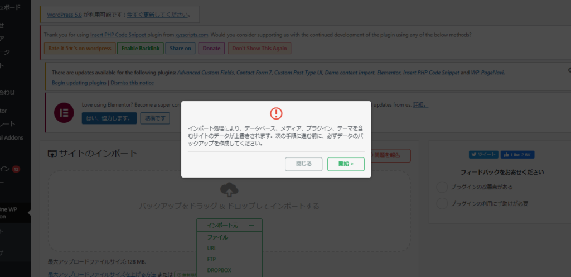Click 閉じる to dismiss the warning dialog
571x277 pixels.
[x=303, y=164]
